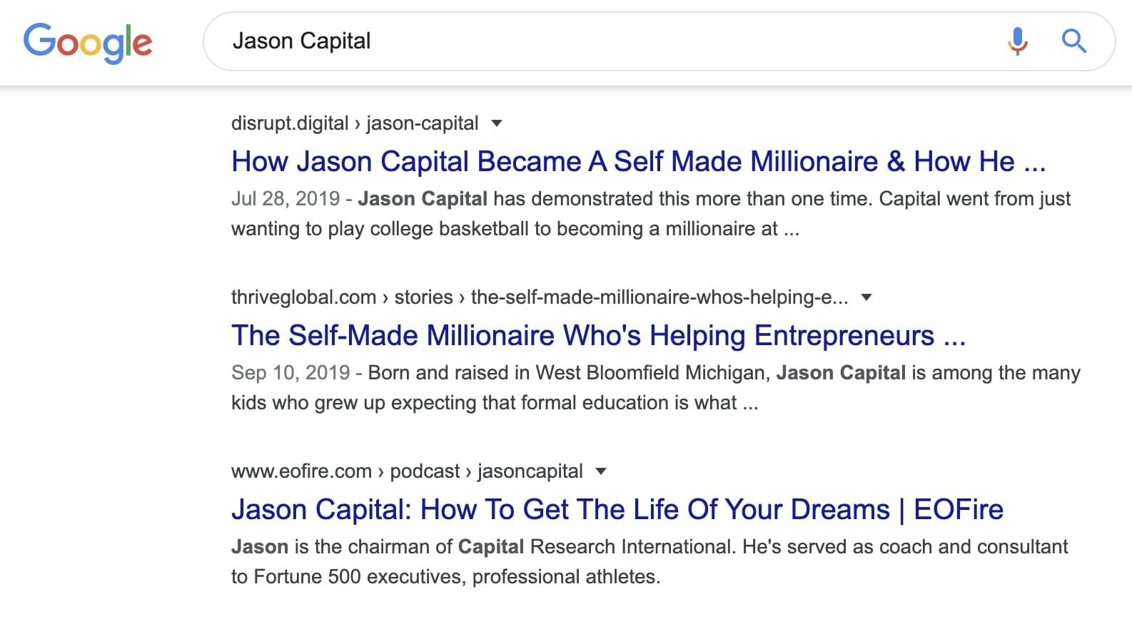The height and width of the screenshot is (619, 1132).
Task: Start voice search with the microphone icon
Action: coord(1017,41)
